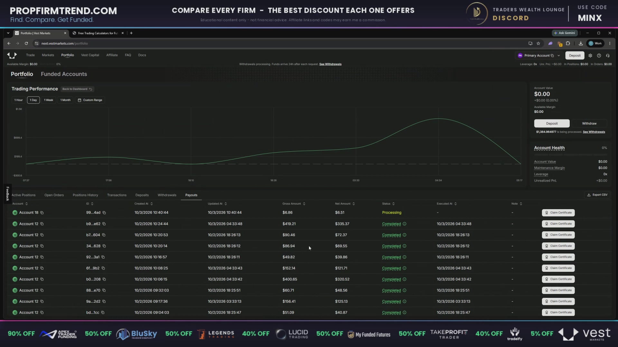618x347 pixels.
Task: Switch to the Transactions tab
Action: pyautogui.click(x=117, y=195)
